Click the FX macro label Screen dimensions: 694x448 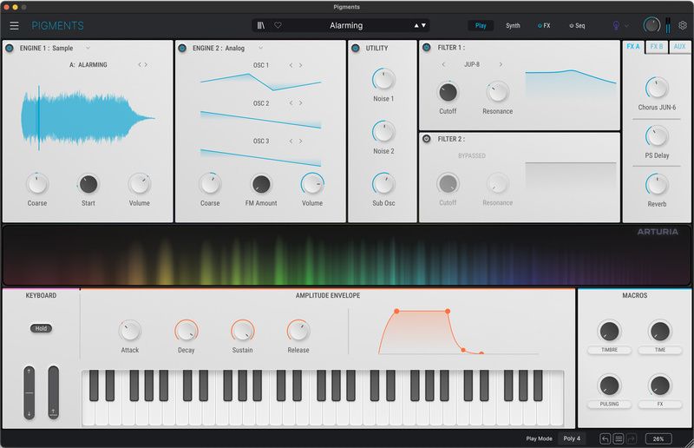660,404
